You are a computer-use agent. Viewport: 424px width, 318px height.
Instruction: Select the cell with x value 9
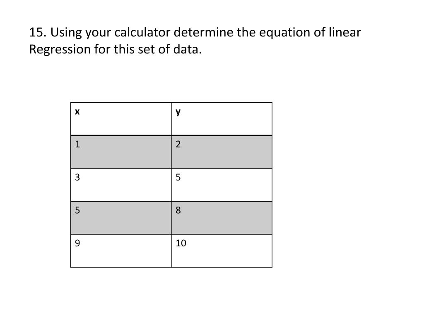(121, 251)
